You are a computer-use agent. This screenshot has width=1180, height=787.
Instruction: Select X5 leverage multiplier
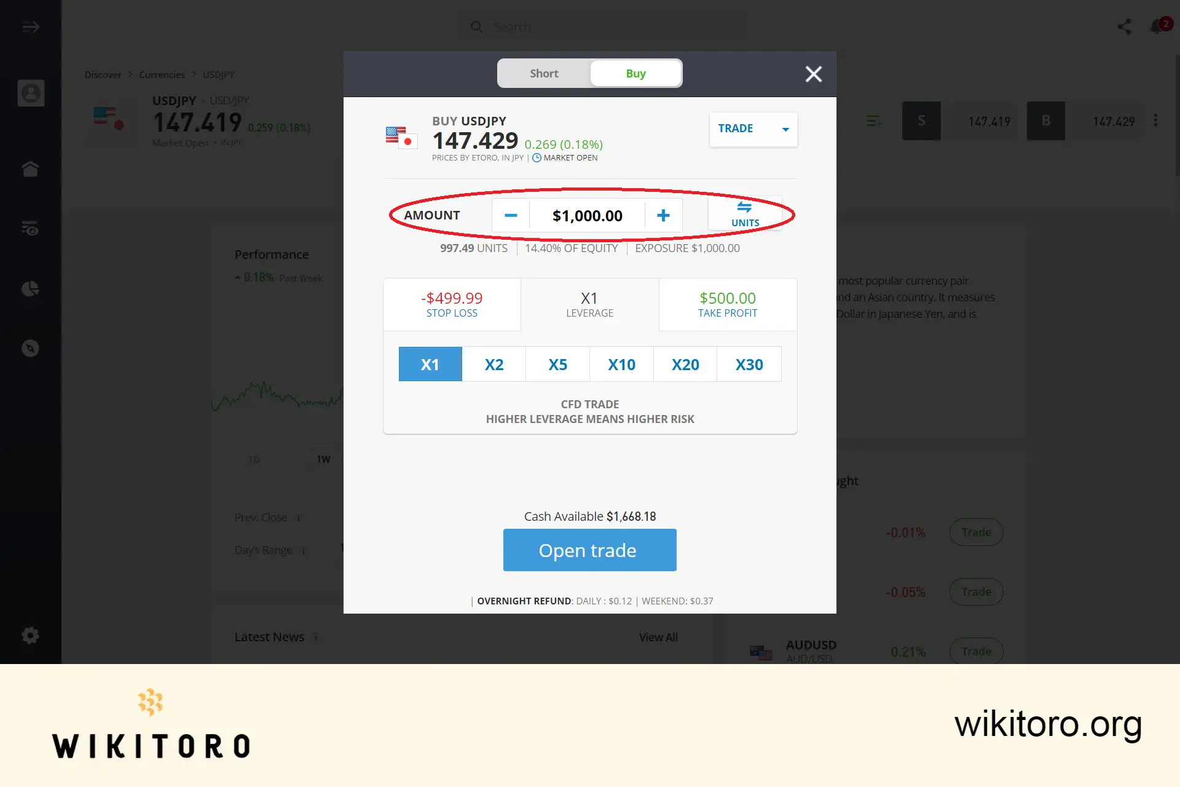(557, 363)
